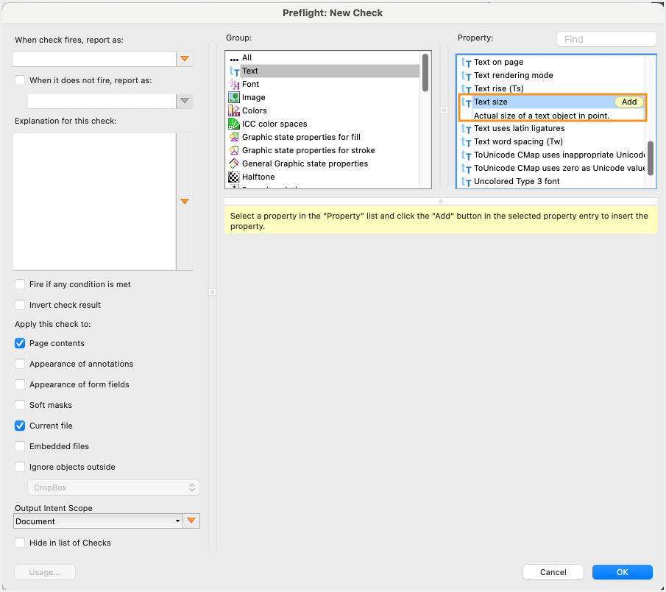
Task: Open the Output Intent Scope dropdown
Action: click(97, 521)
